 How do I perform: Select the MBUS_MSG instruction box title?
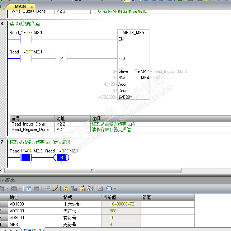coord(133,33)
